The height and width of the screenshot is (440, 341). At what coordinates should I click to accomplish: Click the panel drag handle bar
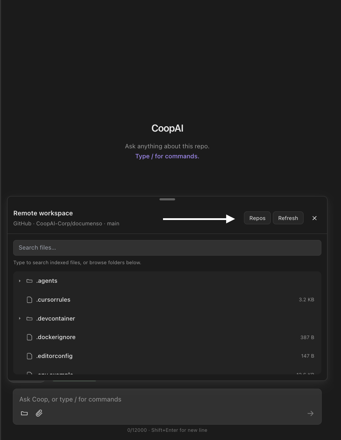tap(167, 199)
